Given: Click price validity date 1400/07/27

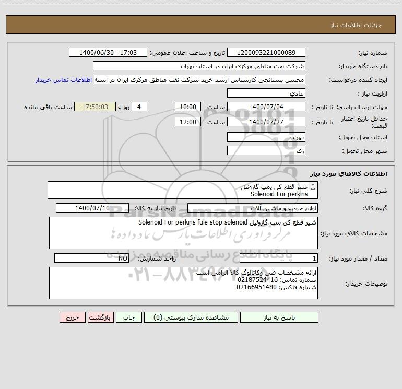Looking at the screenshot, I should [266, 122].
